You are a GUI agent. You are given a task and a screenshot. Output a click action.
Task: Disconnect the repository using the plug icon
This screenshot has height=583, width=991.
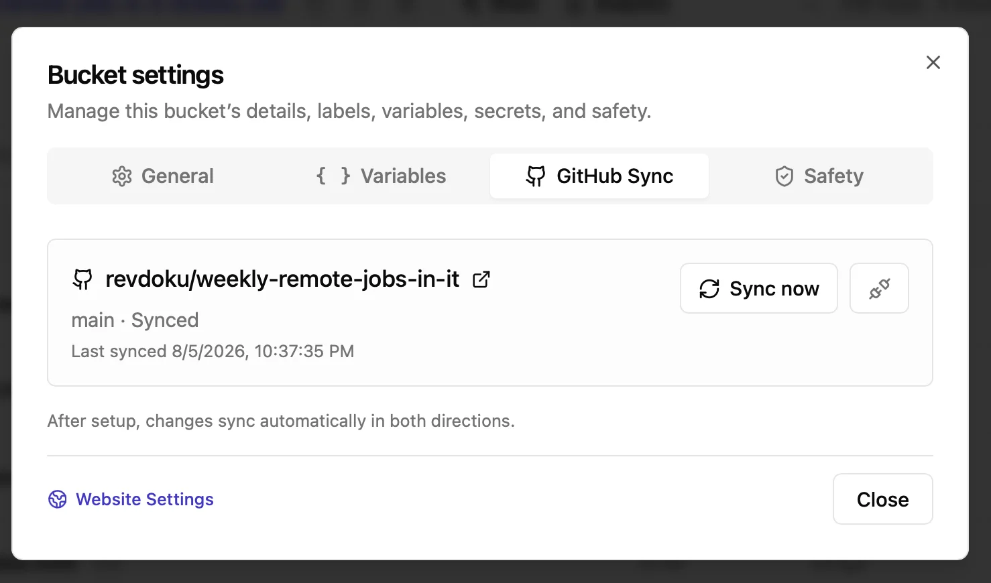(x=879, y=288)
